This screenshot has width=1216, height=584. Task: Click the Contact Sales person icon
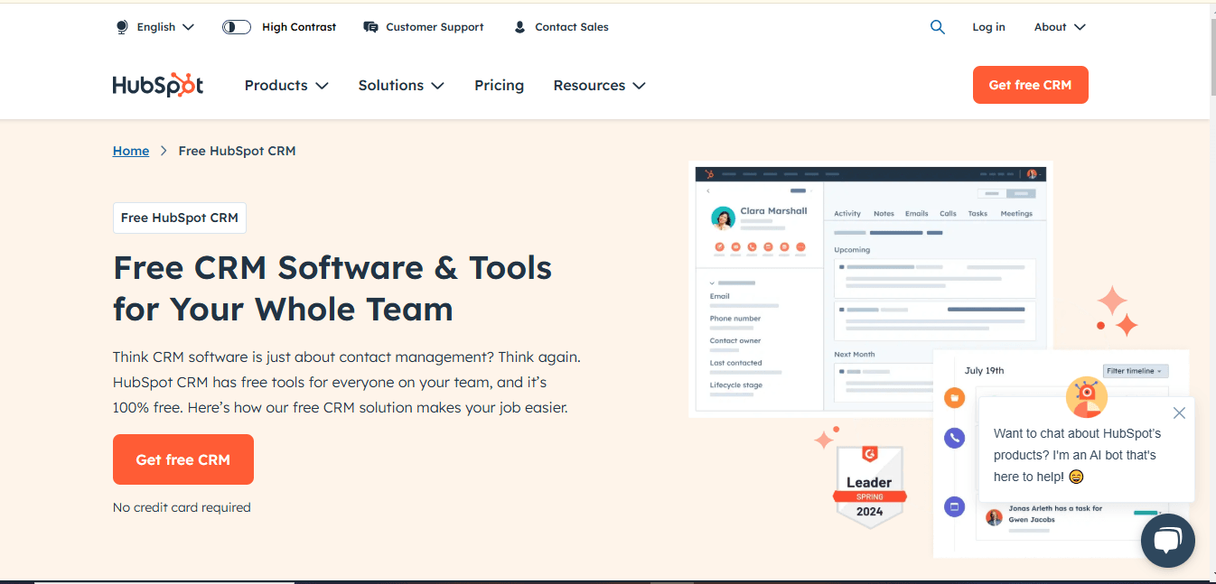point(519,26)
